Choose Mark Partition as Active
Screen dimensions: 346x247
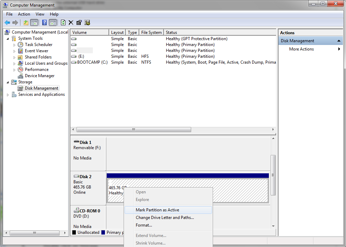pyautogui.click(x=168, y=210)
